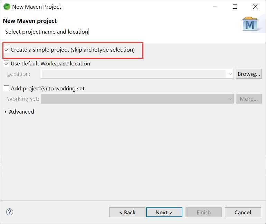Open the Location dropdown arrow
Viewport: 266px width, 224px height.
coord(230,74)
